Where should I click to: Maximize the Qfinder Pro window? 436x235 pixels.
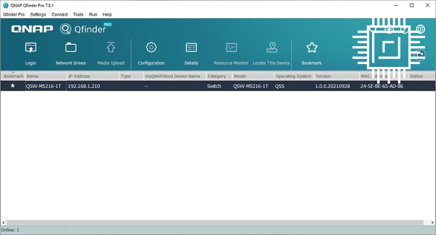[x=412, y=5]
